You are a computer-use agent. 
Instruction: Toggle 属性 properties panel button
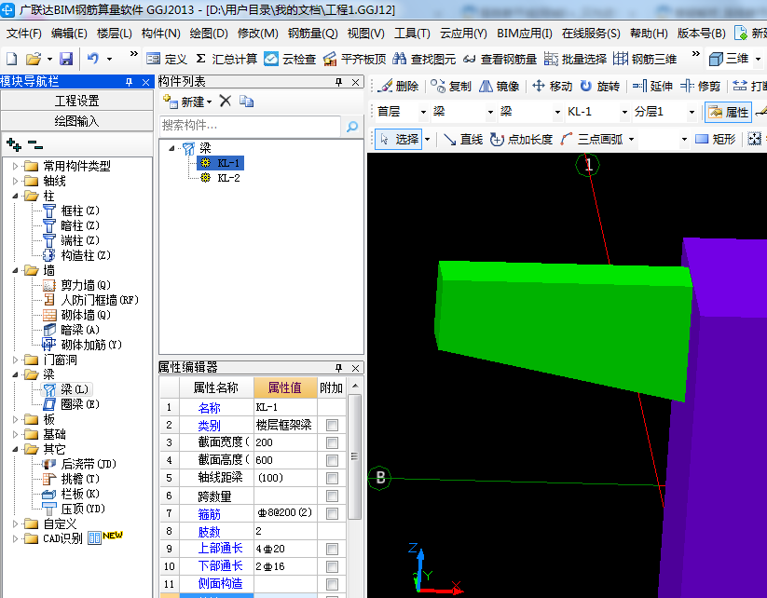pyautogui.click(x=728, y=112)
